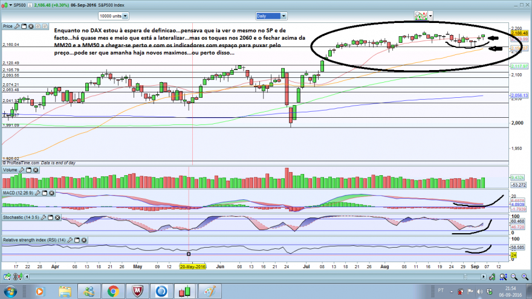The image size is (532, 299).
Task: Click the Stochastic 60.468 value label
Action: 517,221
